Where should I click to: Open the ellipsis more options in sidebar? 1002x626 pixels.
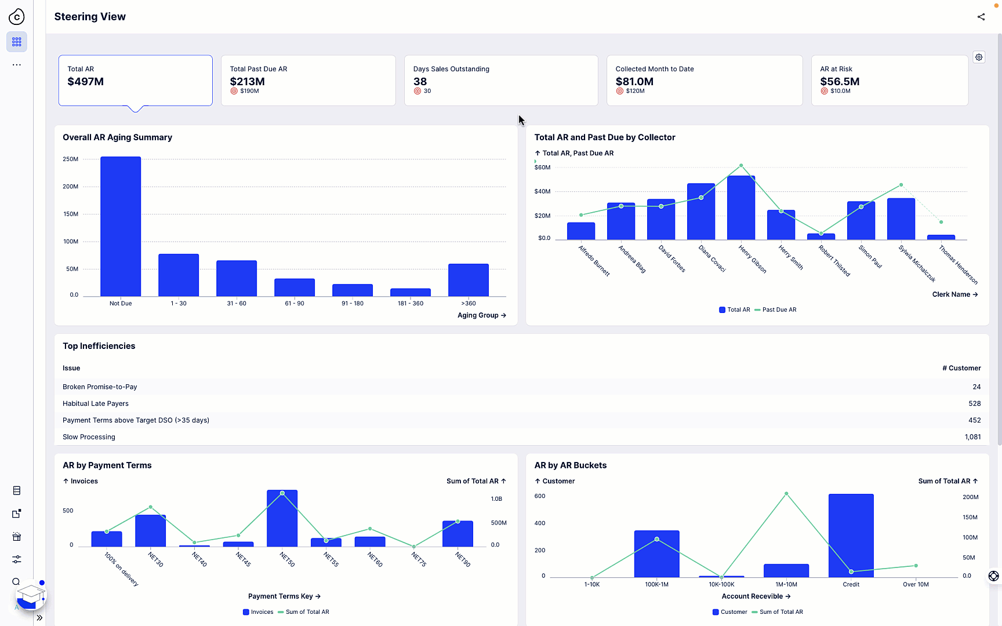point(16,65)
